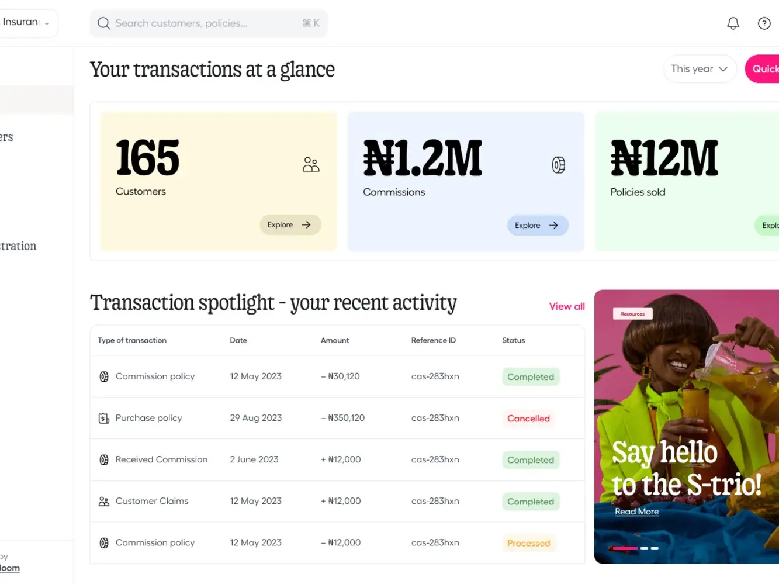The height and width of the screenshot is (584, 779).
Task: Click the notifications bell icon
Action: point(733,23)
